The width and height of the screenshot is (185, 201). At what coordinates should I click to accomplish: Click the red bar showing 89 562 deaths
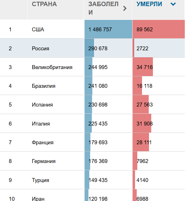pyautogui.click(x=159, y=29)
